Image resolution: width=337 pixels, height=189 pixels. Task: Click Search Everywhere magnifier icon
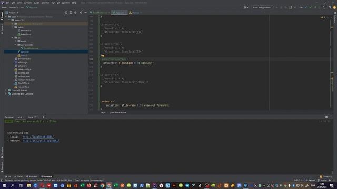[330, 7]
